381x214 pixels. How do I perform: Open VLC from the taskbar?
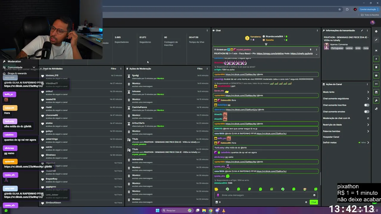coord(224,210)
